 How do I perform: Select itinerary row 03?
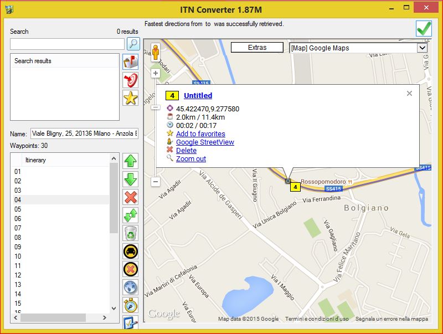pos(60,190)
